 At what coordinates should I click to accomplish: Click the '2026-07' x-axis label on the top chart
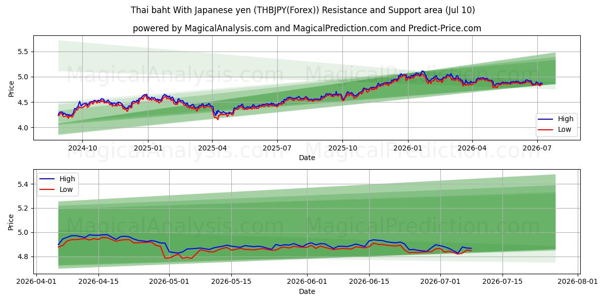click(537, 148)
